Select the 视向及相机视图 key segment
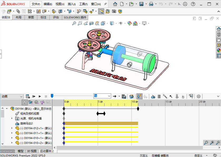The image size is (221, 157). coord(101,114)
